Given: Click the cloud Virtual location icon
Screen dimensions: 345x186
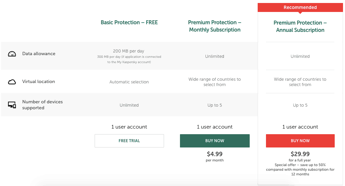Looking at the screenshot, I should [x=12, y=82].
